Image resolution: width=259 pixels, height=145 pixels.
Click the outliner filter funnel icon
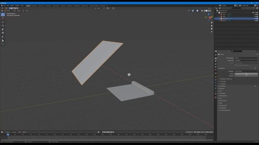[x=254, y=8]
